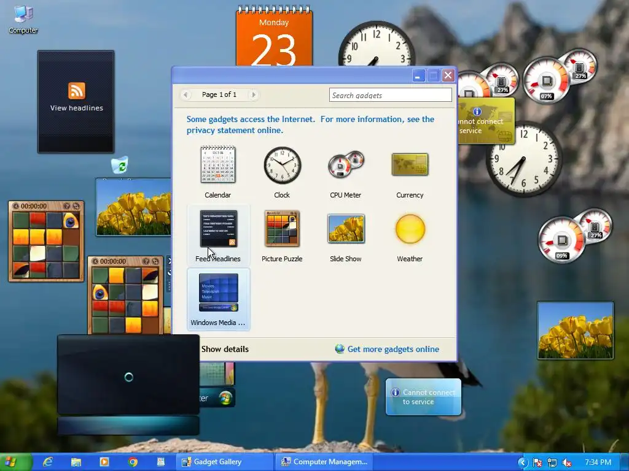Click the fully visible desktop clock gadget
The width and height of the screenshot is (629, 471).
pyautogui.click(x=523, y=159)
